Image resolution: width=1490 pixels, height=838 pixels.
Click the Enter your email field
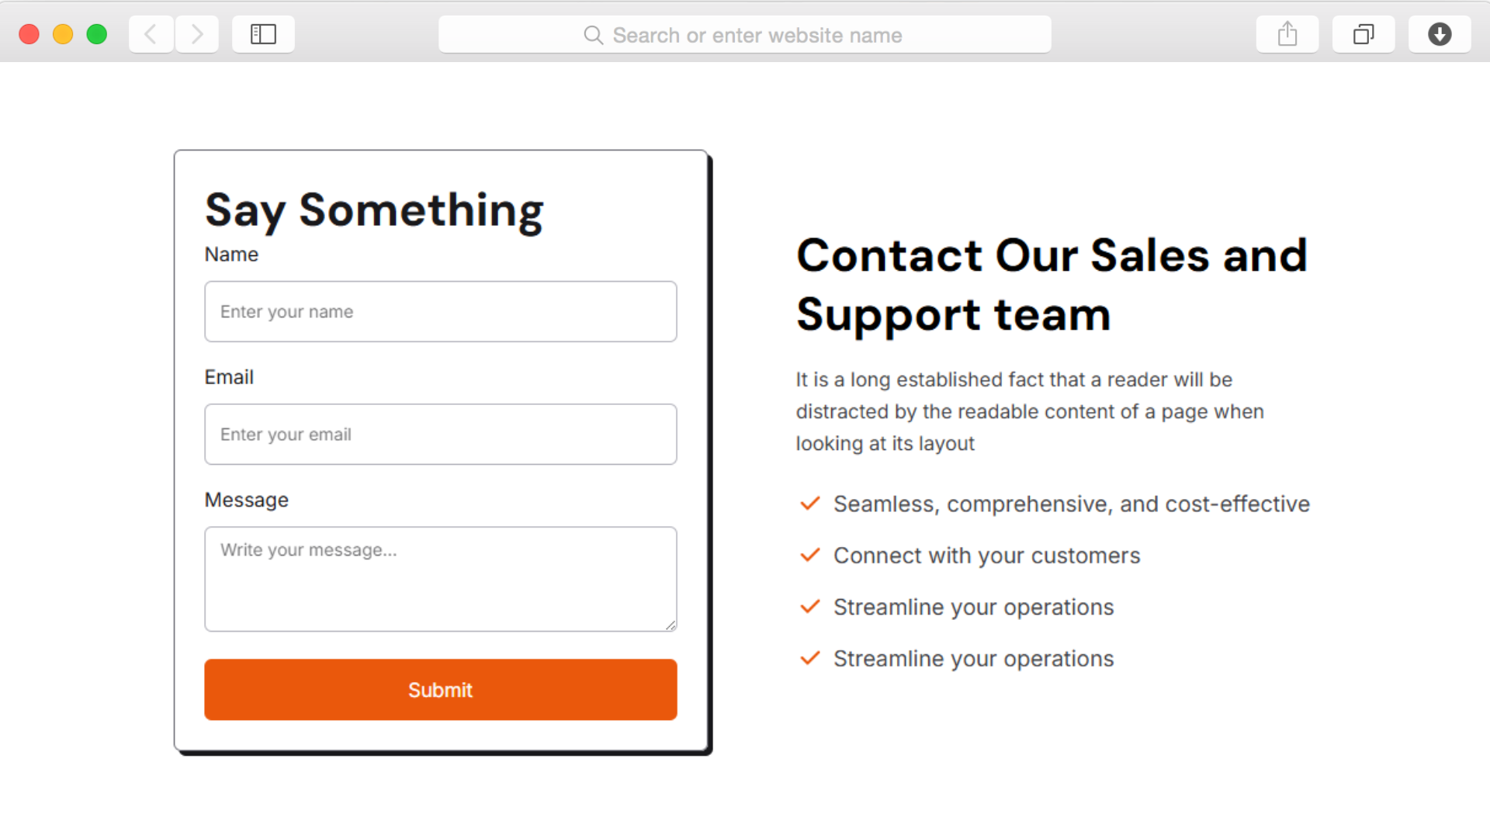pos(441,435)
